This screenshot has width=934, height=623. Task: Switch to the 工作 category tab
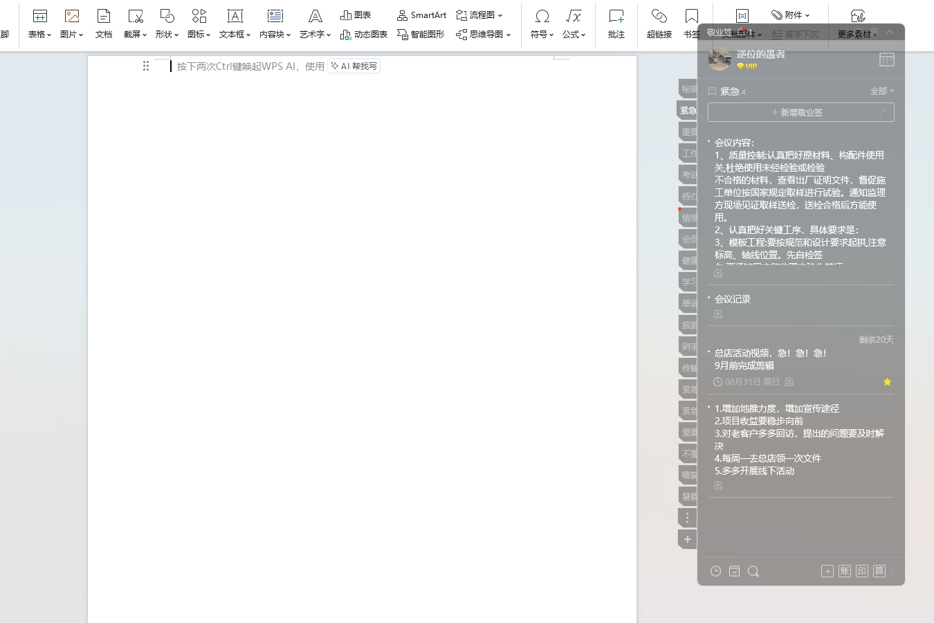point(688,153)
